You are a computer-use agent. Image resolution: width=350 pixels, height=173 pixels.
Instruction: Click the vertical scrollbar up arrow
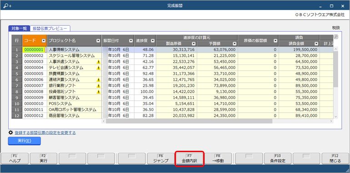pos(336,49)
